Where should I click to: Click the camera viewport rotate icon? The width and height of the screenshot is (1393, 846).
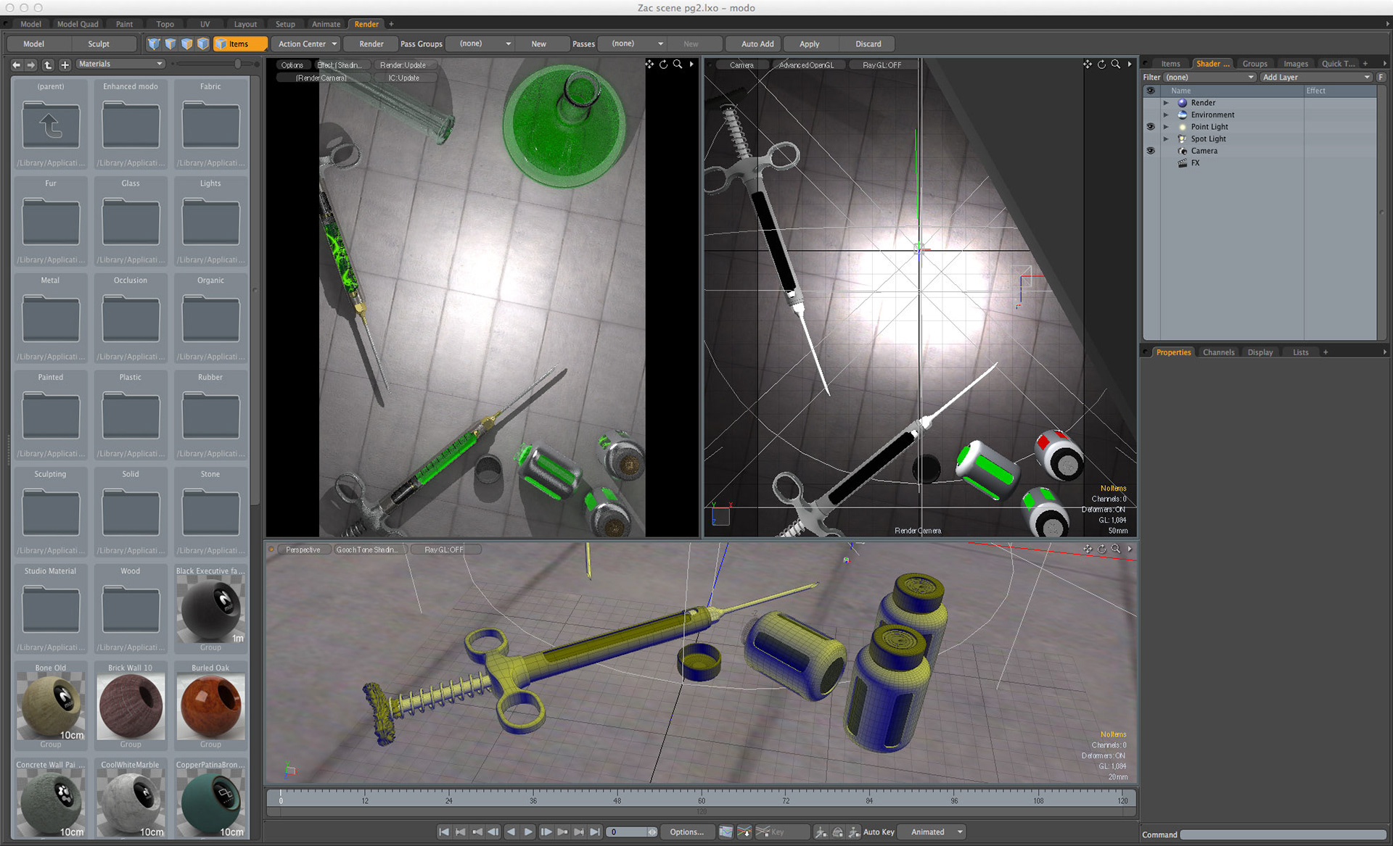[x=1102, y=65]
